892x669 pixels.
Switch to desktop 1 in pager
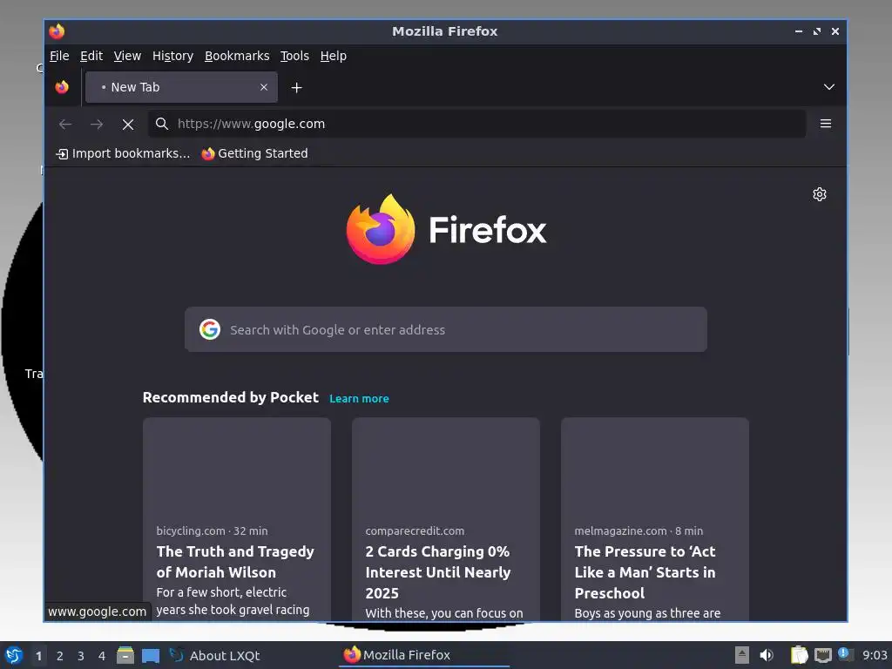pyautogui.click(x=38, y=656)
